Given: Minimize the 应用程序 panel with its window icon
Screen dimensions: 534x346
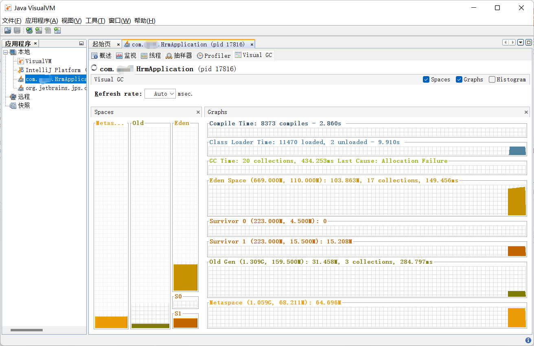Looking at the screenshot, I should point(81,44).
